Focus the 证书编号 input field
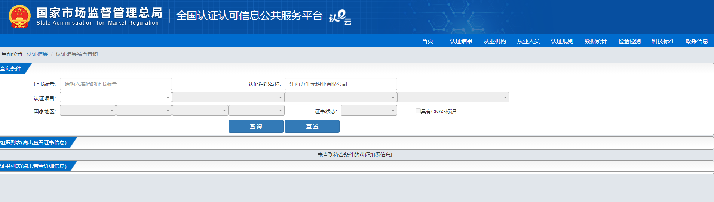The image size is (714, 202). (116, 84)
